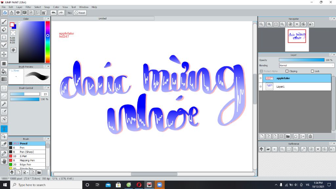Zoom out in the Navigator panel
Viewport: 336px width, 189px height.
pyautogui.click(x=283, y=24)
